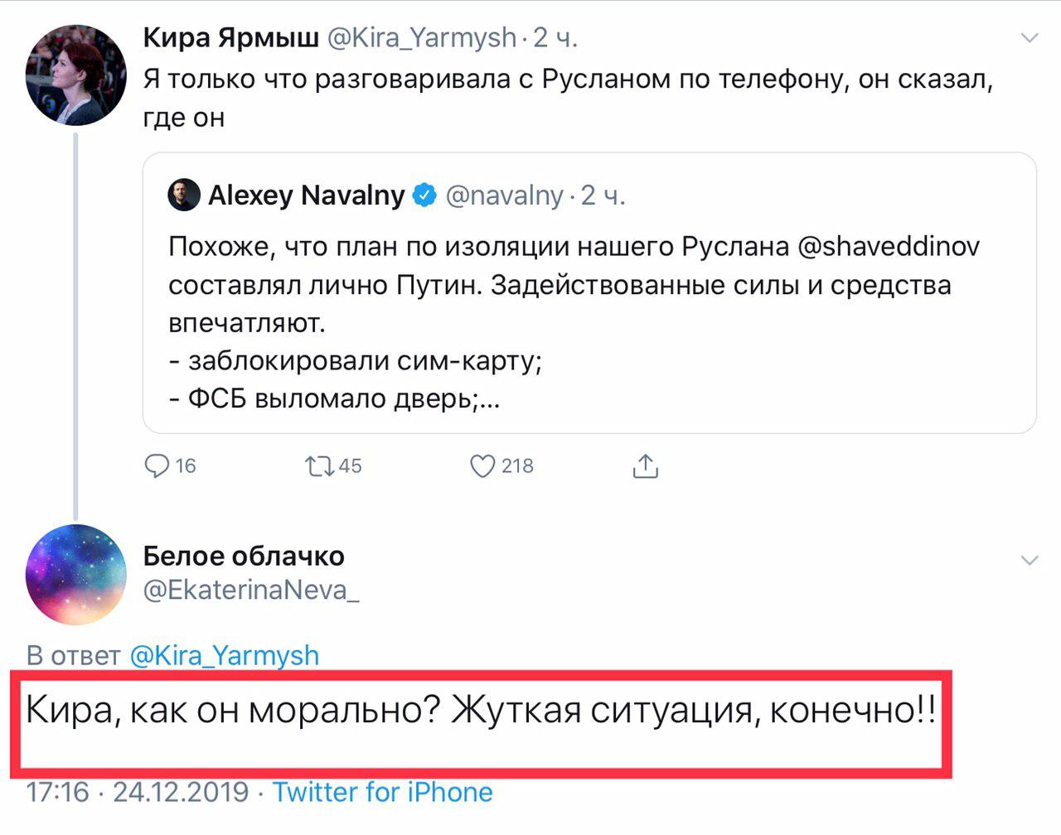This screenshot has width=1061, height=835.
Task: Click the @navalny handle
Action: point(504,195)
